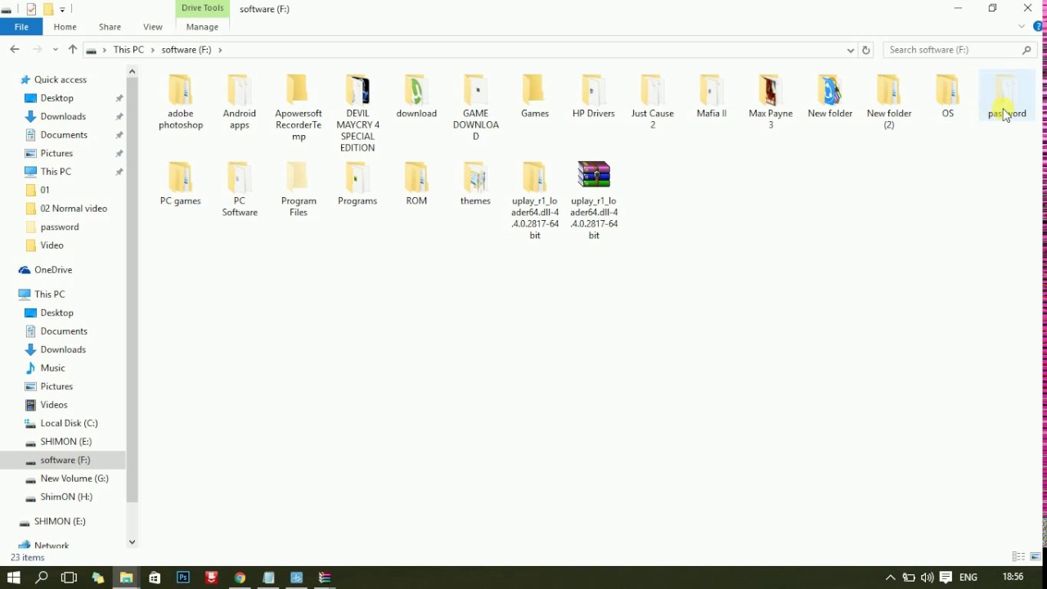The image size is (1047, 589).
Task: Open the File menu tab
Action: coord(21,27)
